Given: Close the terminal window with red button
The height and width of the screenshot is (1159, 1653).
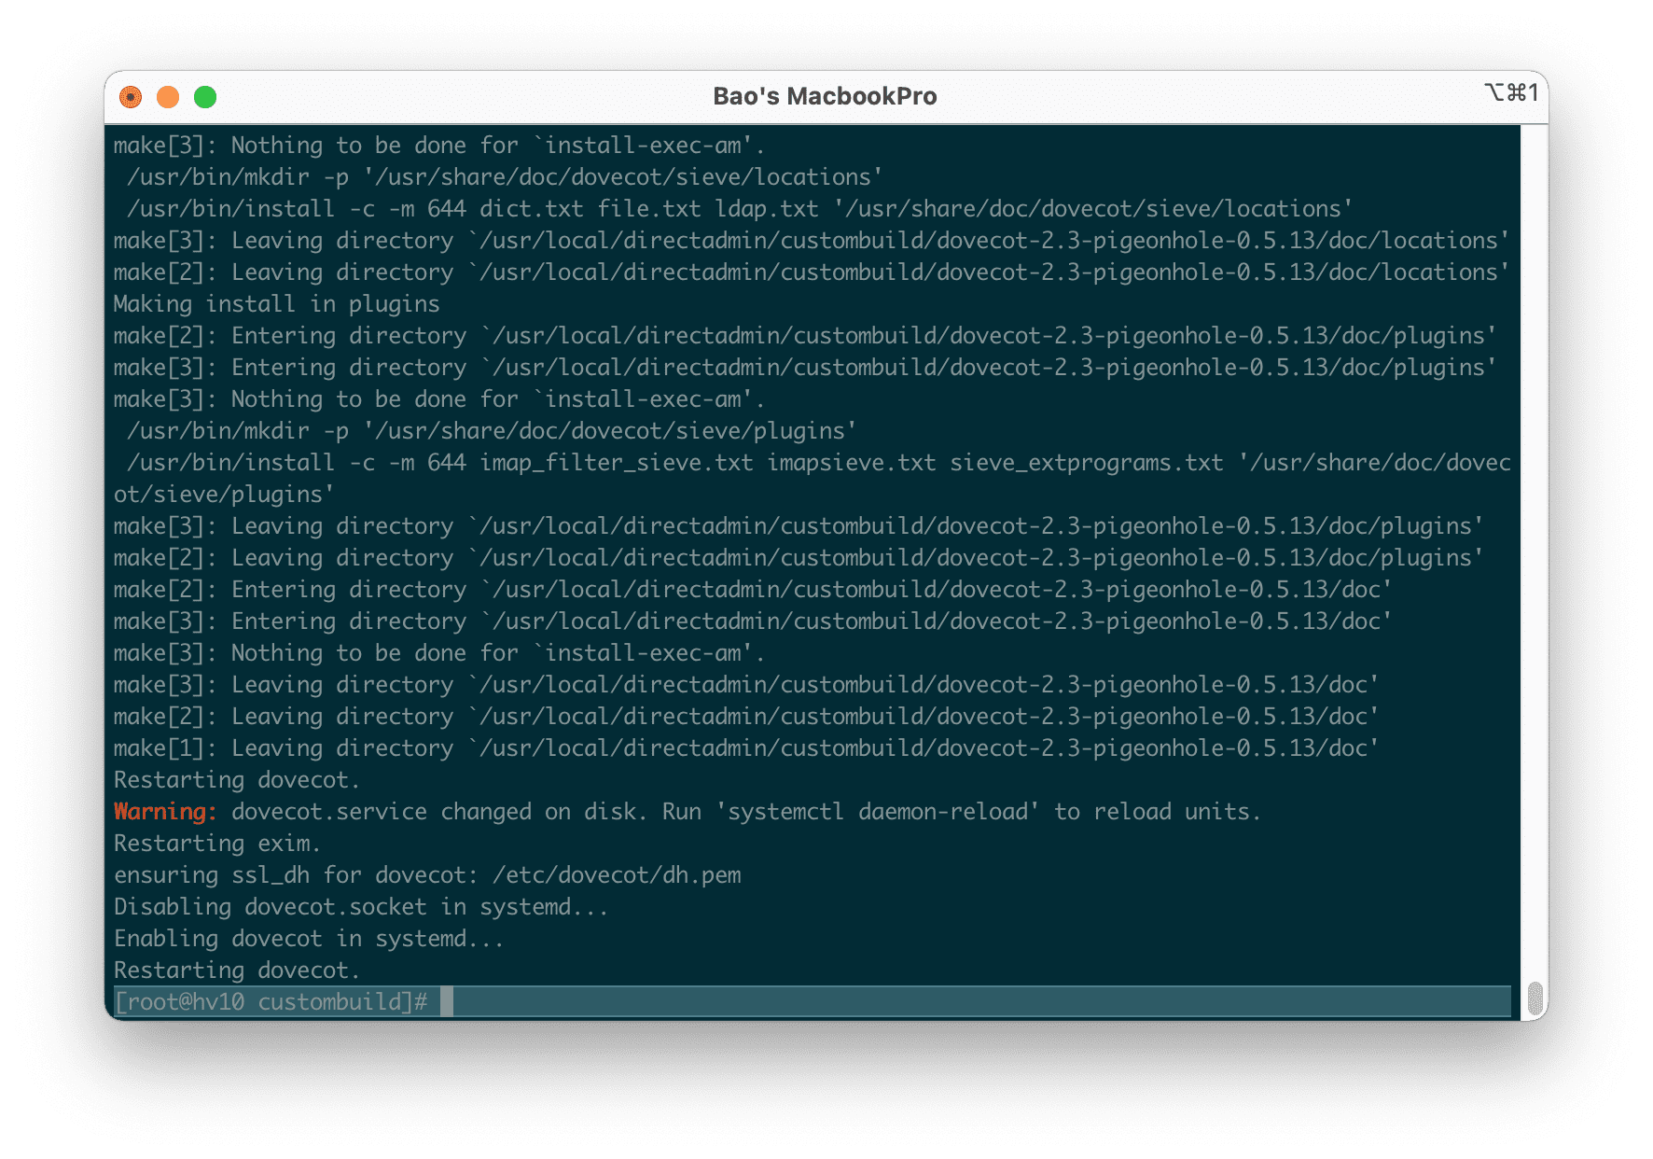Looking at the screenshot, I should coord(131,97).
